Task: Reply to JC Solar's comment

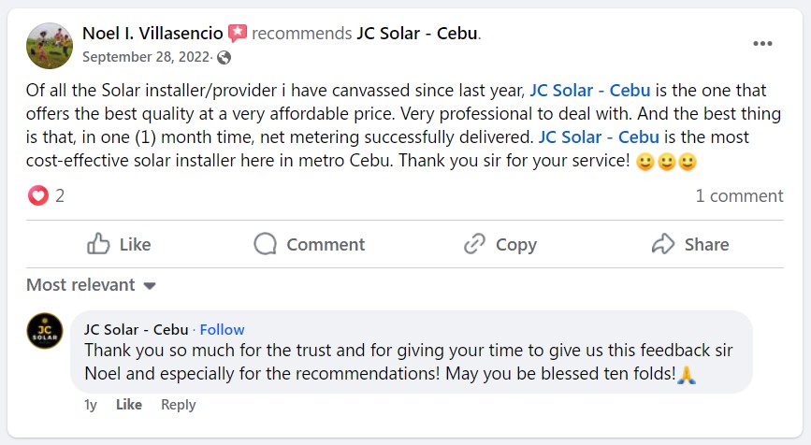Action: point(178,405)
